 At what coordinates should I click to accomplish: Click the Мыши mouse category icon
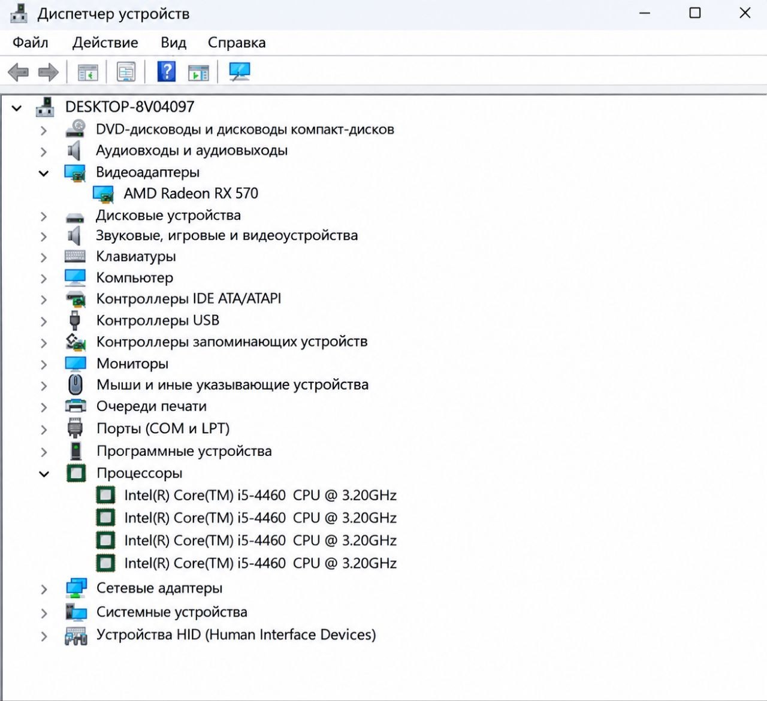tap(75, 385)
